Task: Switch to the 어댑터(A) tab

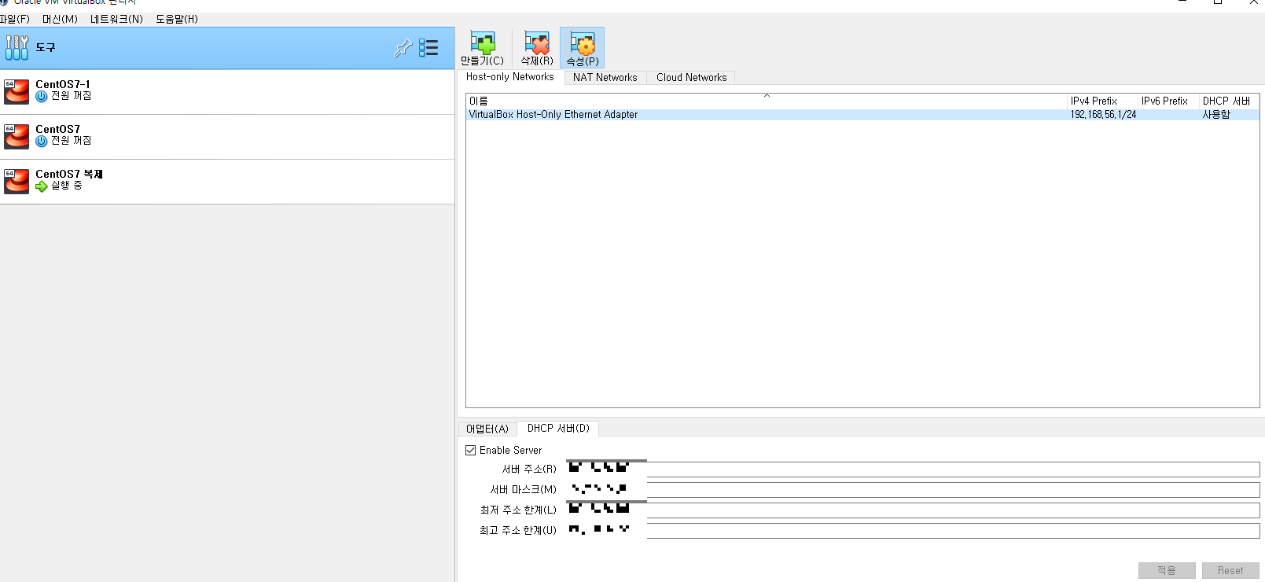Action: pyautogui.click(x=487, y=429)
